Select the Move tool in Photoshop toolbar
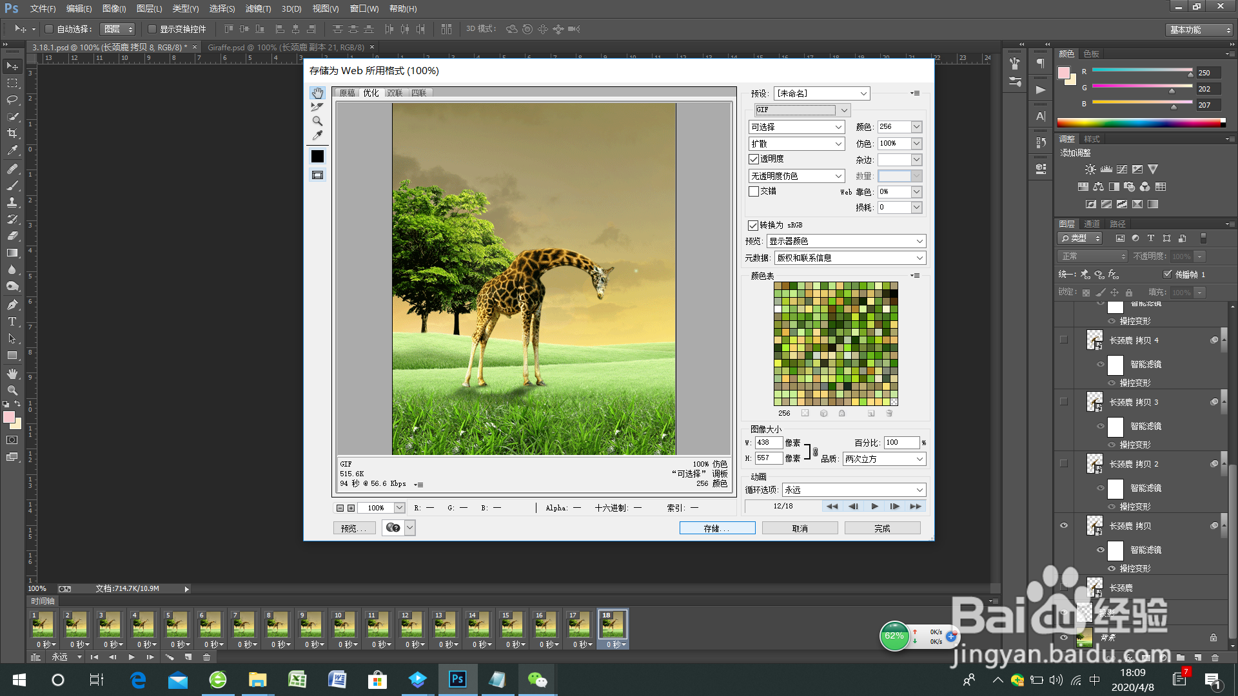Image resolution: width=1238 pixels, height=696 pixels. pos(12,66)
